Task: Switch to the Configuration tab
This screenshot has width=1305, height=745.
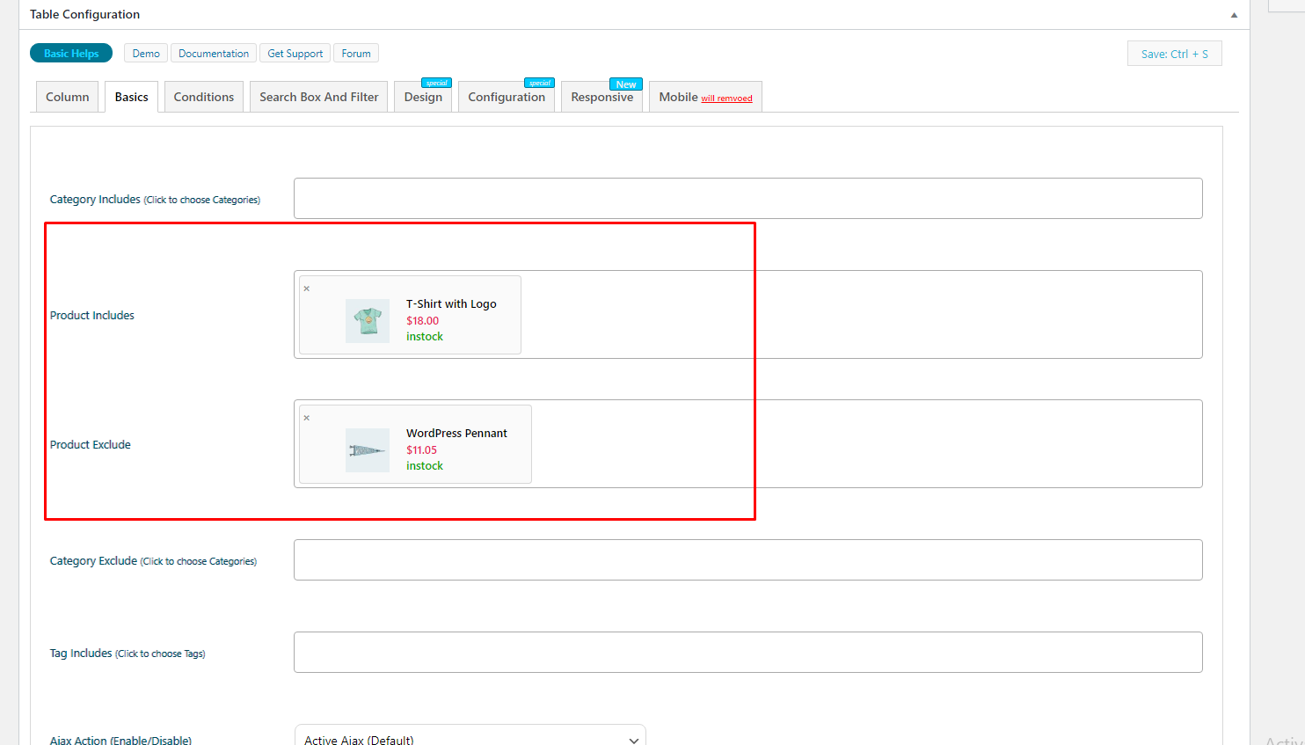Action: 507,97
